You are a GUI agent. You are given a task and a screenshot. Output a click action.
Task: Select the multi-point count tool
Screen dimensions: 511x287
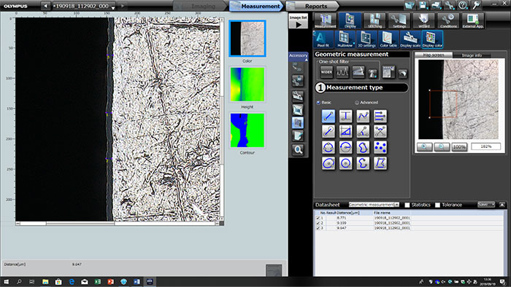pyautogui.click(x=380, y=147)
